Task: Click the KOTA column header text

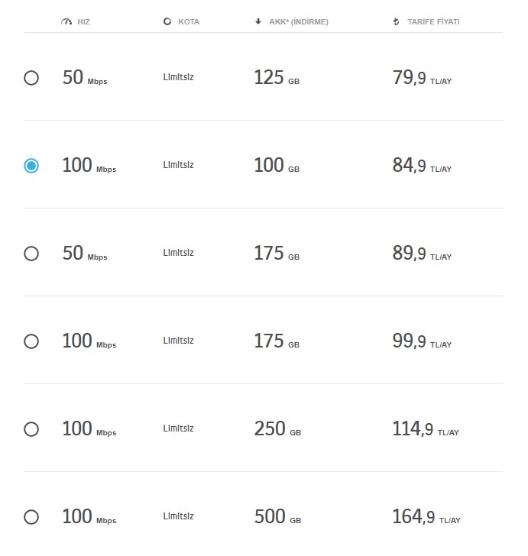Action: click(188, 22)
